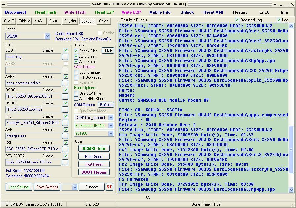Click log scrollbar up arrow
The width and height of the screenshot is (296, 208).
[x=291, y=26]
